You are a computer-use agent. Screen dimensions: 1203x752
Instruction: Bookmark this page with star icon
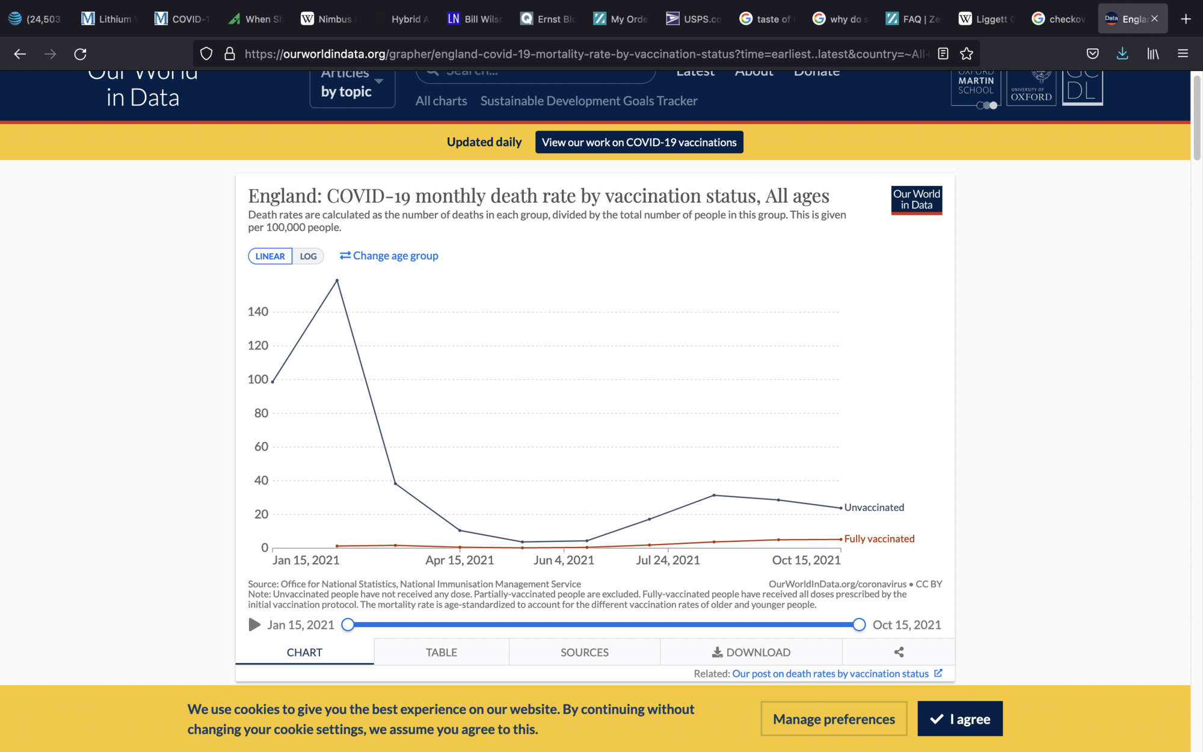[x=967, y=54]
